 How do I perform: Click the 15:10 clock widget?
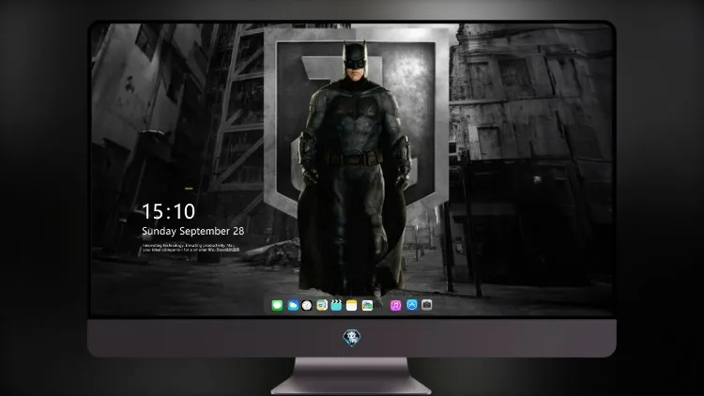click(x=168, y=211)
